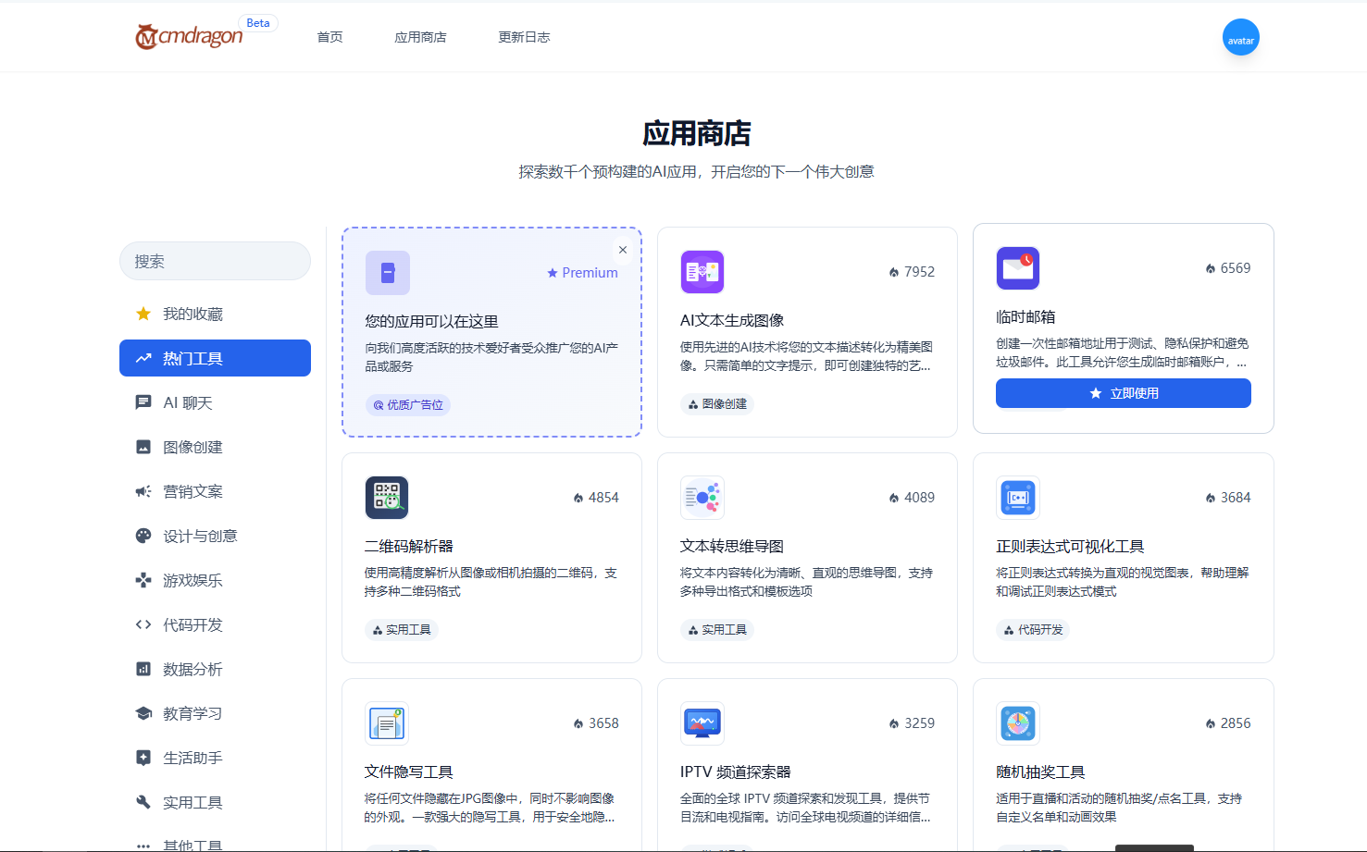Open the AI文本生成图像 app link

tap(732, 319)
